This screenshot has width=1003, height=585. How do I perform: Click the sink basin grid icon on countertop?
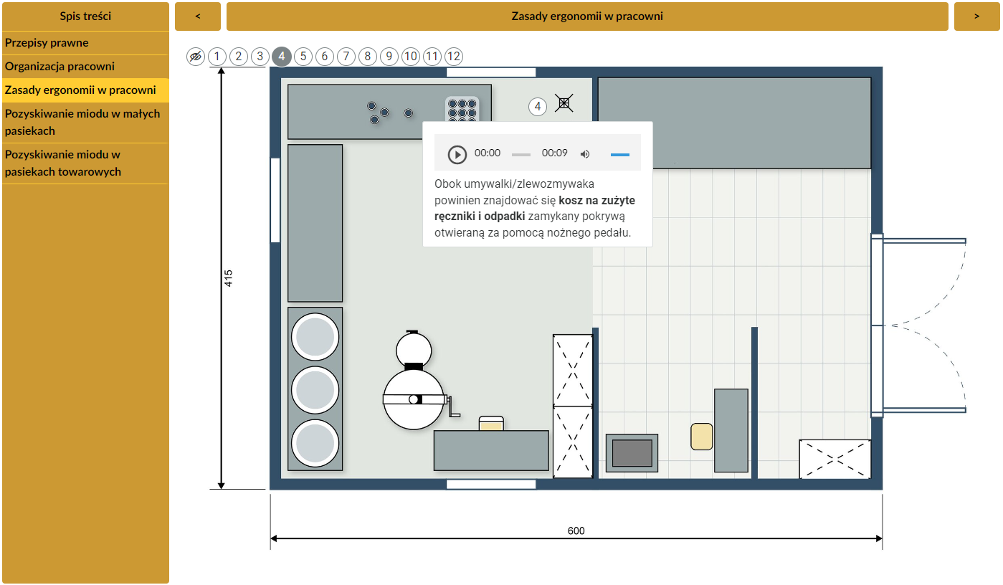point(462,110)
